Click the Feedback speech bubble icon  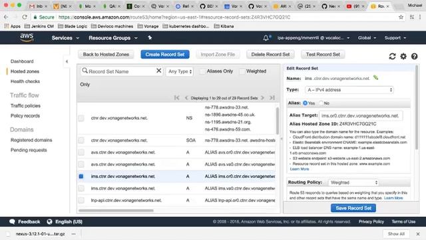(12, 221)
